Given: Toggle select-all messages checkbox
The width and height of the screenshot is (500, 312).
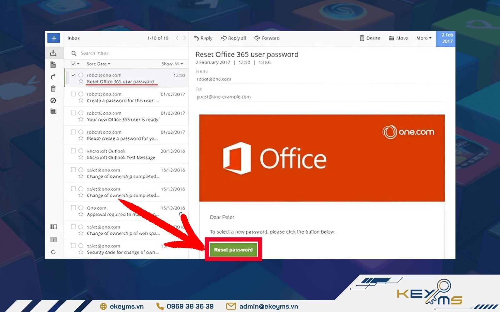Looking at the screenshot, I should [73, 64].
